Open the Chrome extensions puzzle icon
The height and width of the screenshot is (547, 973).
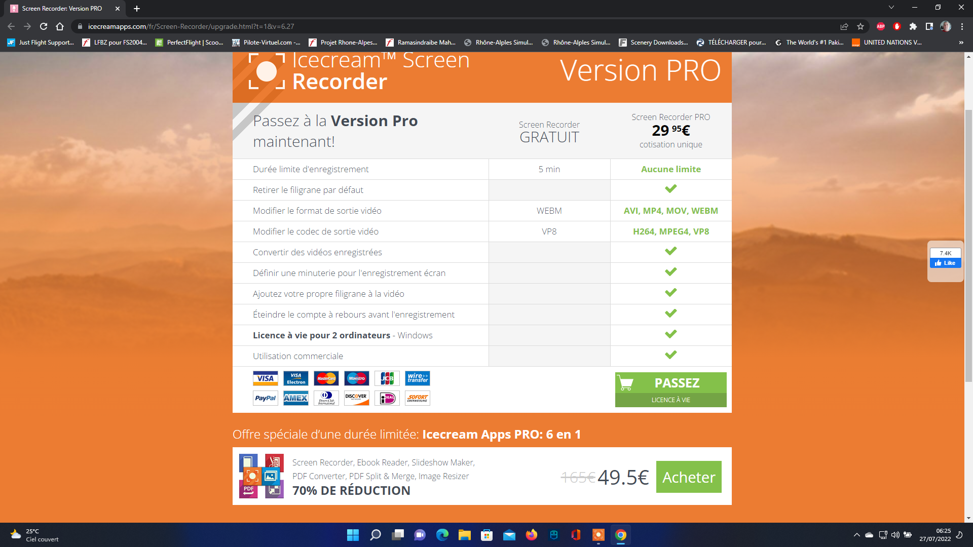913,26
